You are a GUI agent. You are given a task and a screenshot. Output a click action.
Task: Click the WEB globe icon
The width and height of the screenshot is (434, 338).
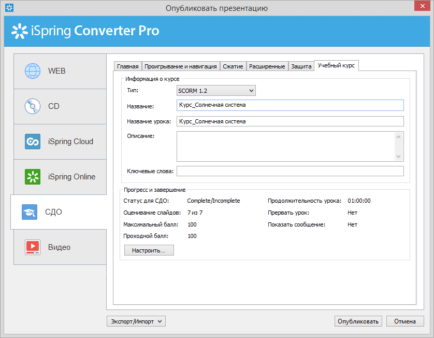[x=33, y=71]
